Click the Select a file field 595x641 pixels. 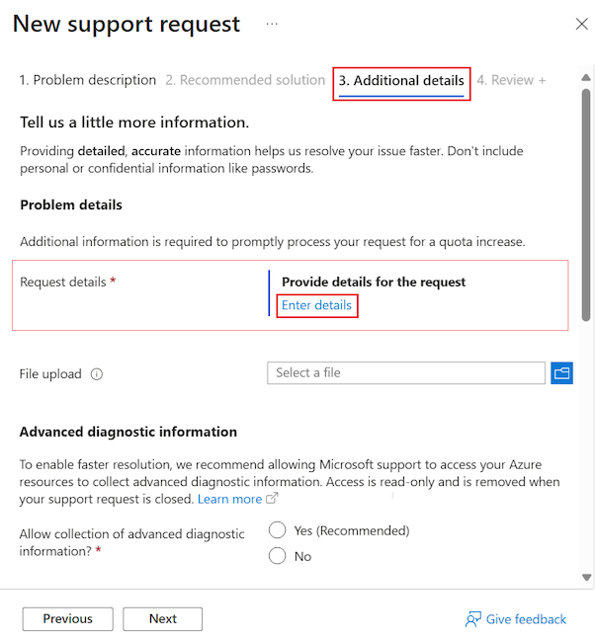[405, 372]
